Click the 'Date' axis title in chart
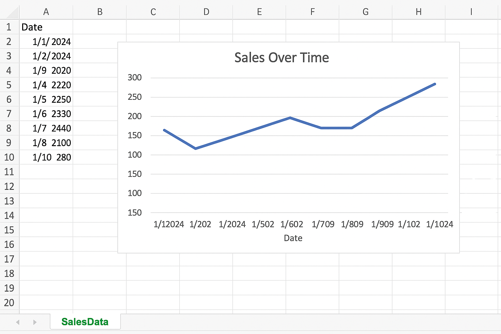501x334 pixels. click(x=293, y=238)
